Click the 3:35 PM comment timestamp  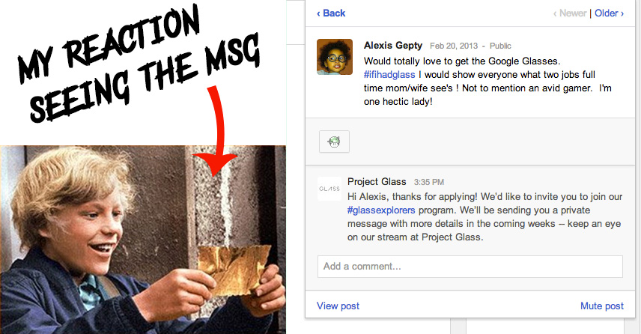[x=428, y=182]
